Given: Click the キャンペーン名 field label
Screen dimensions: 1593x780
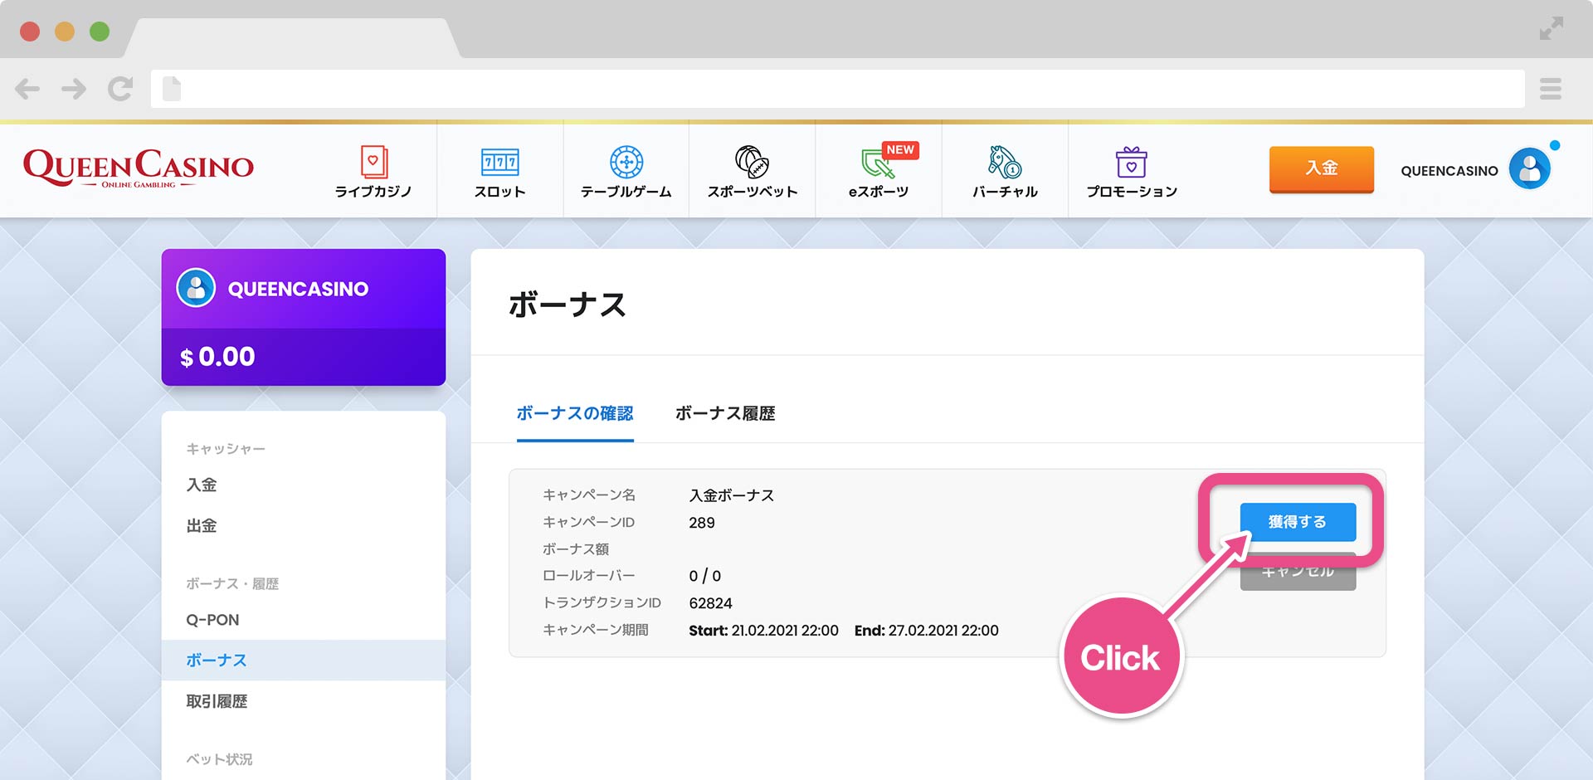Looking at the screenshot, I should (x=589, y=495).
